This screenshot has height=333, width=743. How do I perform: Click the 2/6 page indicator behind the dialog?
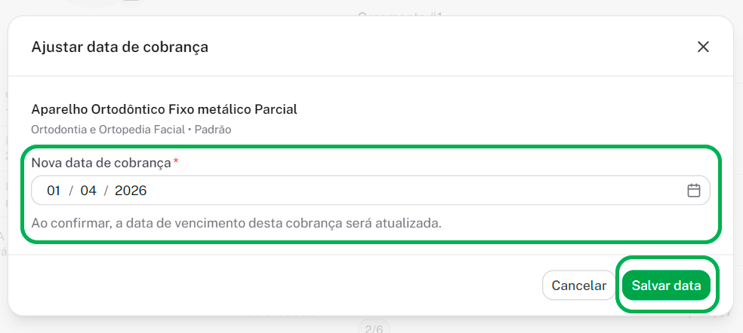tap(374, 328)
